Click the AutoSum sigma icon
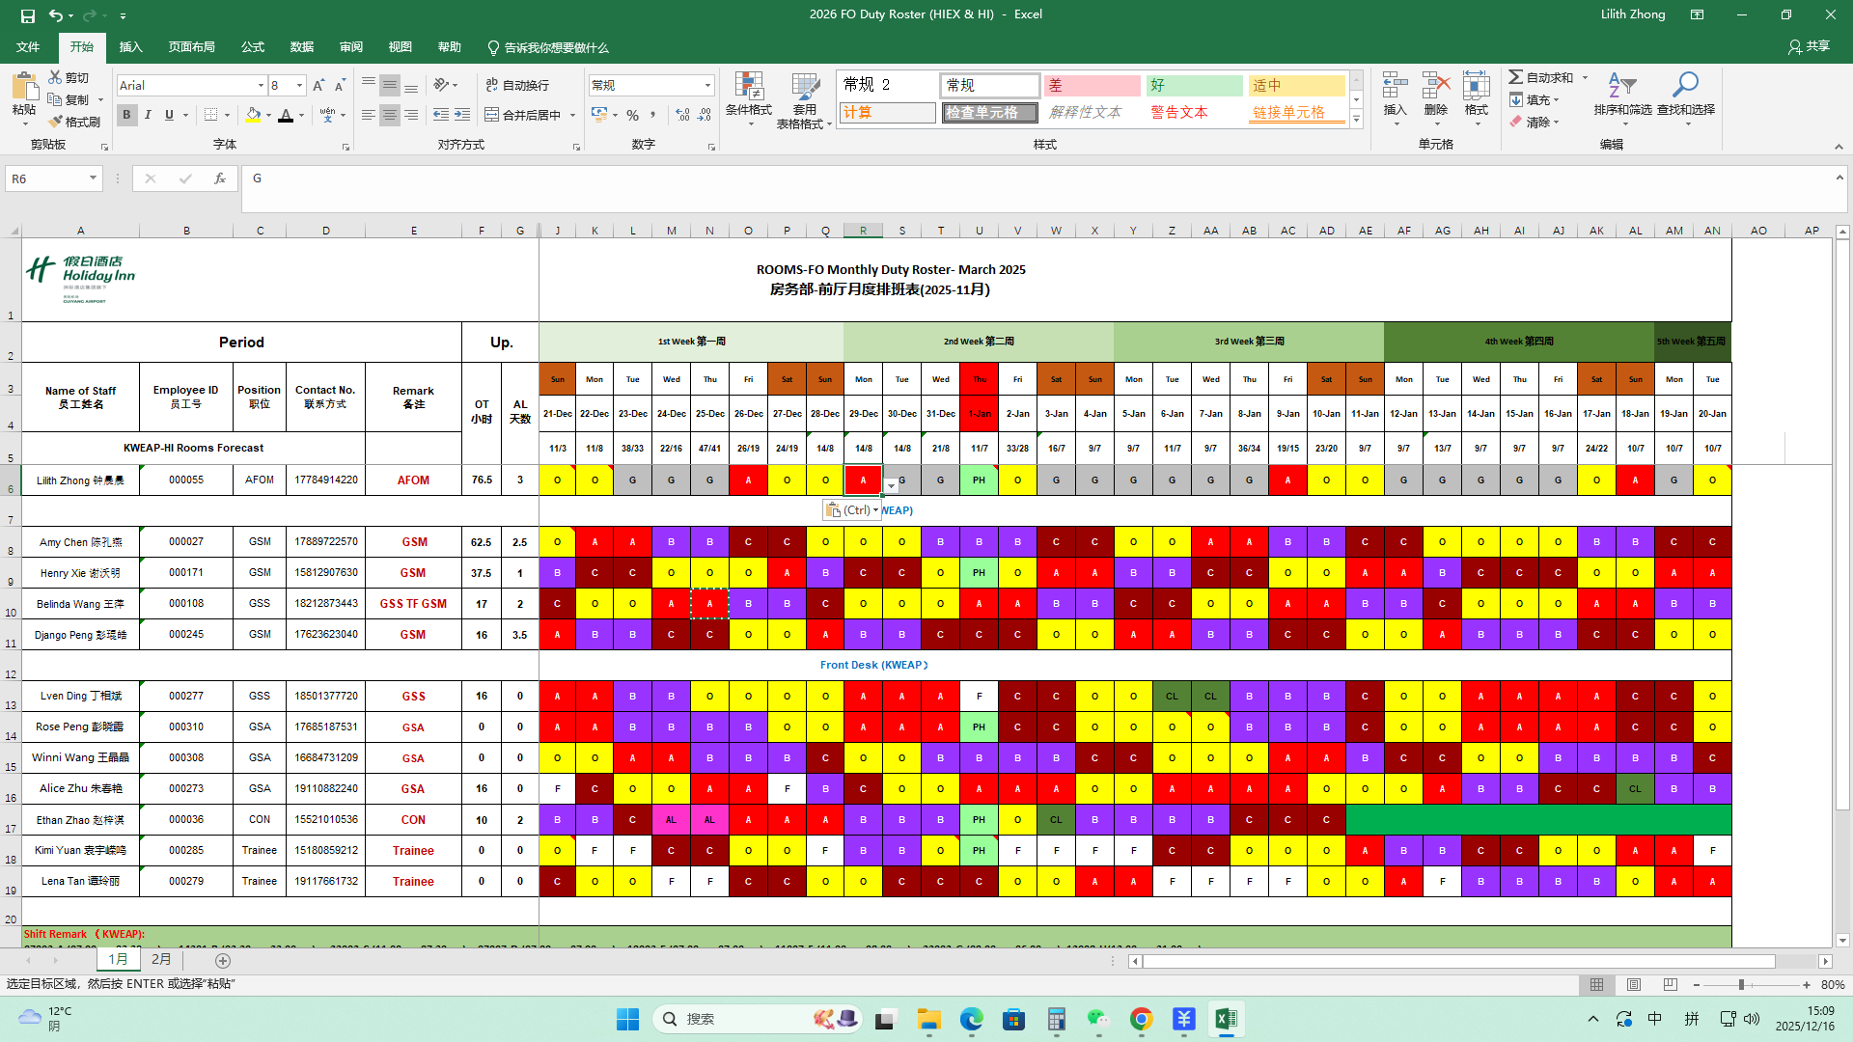The width and height of the screenshot is (1853, 1042). tap(1516, 77)
